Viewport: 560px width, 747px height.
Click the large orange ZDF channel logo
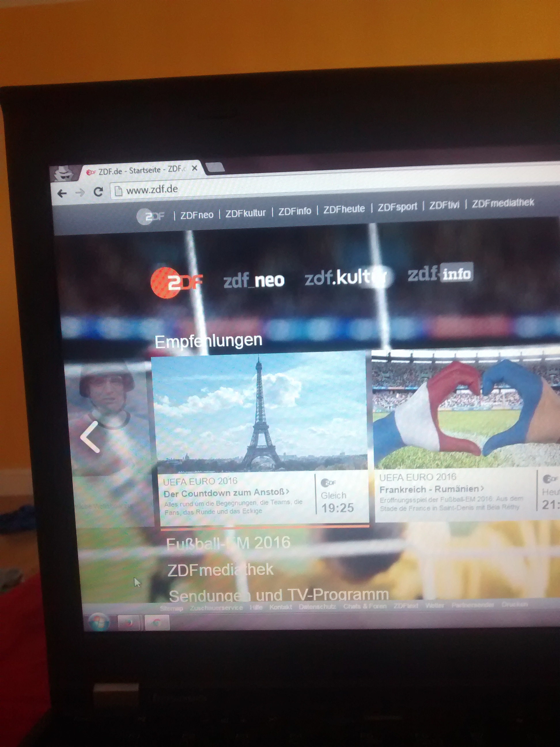[176, 282]
